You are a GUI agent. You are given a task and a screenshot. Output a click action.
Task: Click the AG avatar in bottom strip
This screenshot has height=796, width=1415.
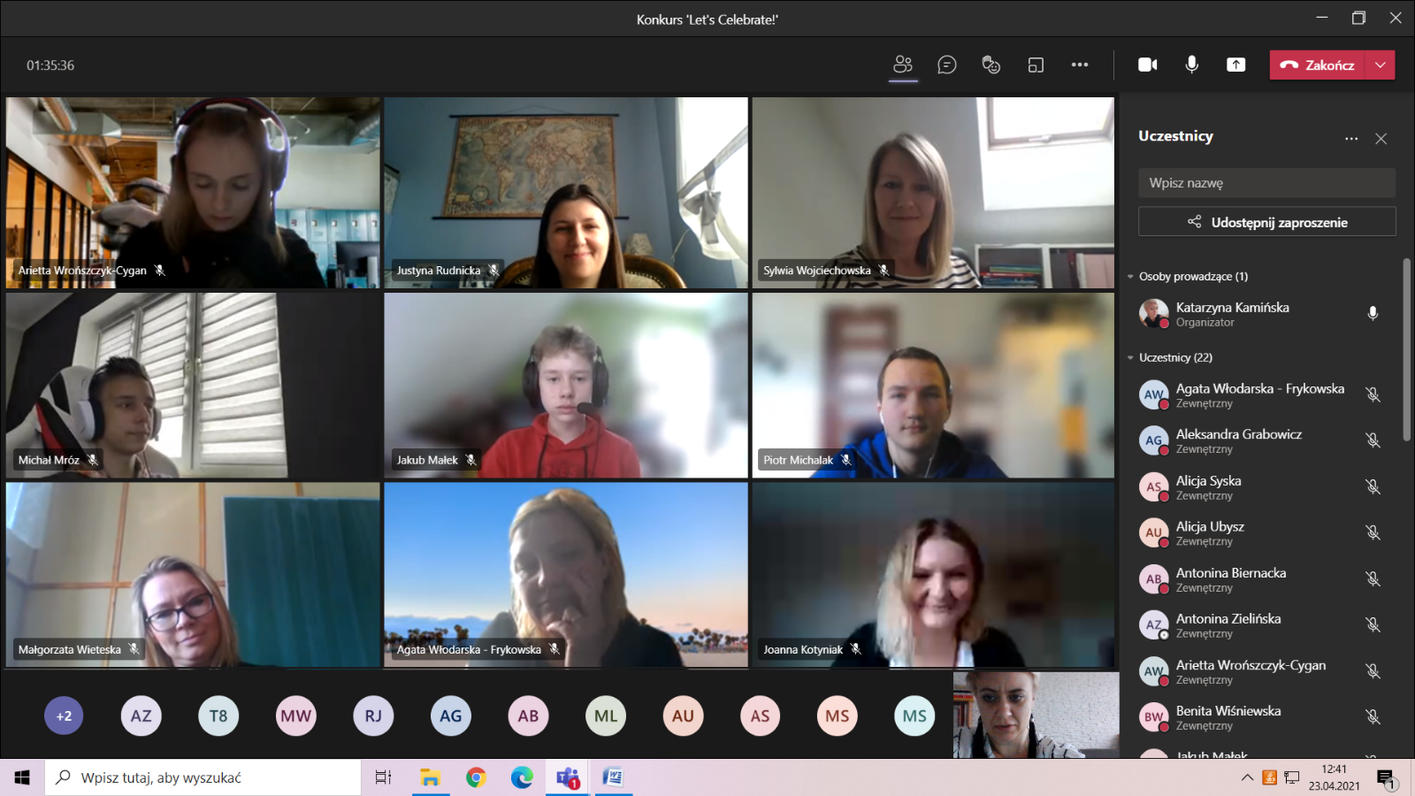451,716
